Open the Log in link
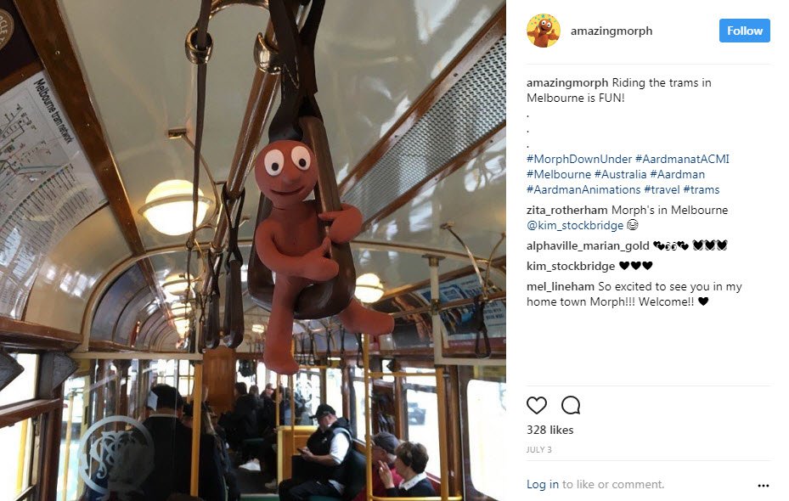Image resolution: width=789 pixels, height=501 pixels. [543, 484]
